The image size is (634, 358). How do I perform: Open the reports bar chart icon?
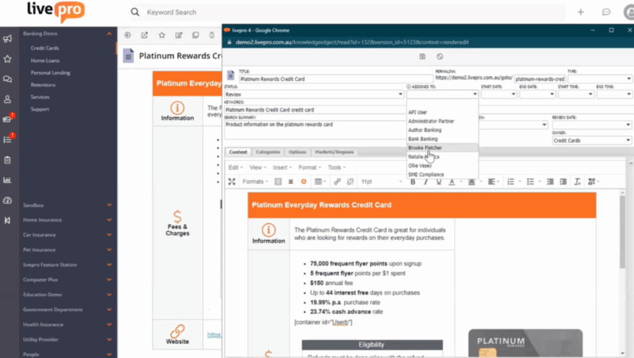[7, 181]
